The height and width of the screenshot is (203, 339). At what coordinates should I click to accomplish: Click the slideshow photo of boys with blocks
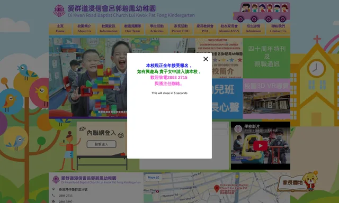pos(88,77)
